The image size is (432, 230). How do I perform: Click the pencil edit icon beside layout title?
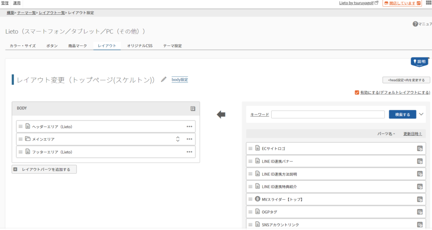(x=164, y=80)
